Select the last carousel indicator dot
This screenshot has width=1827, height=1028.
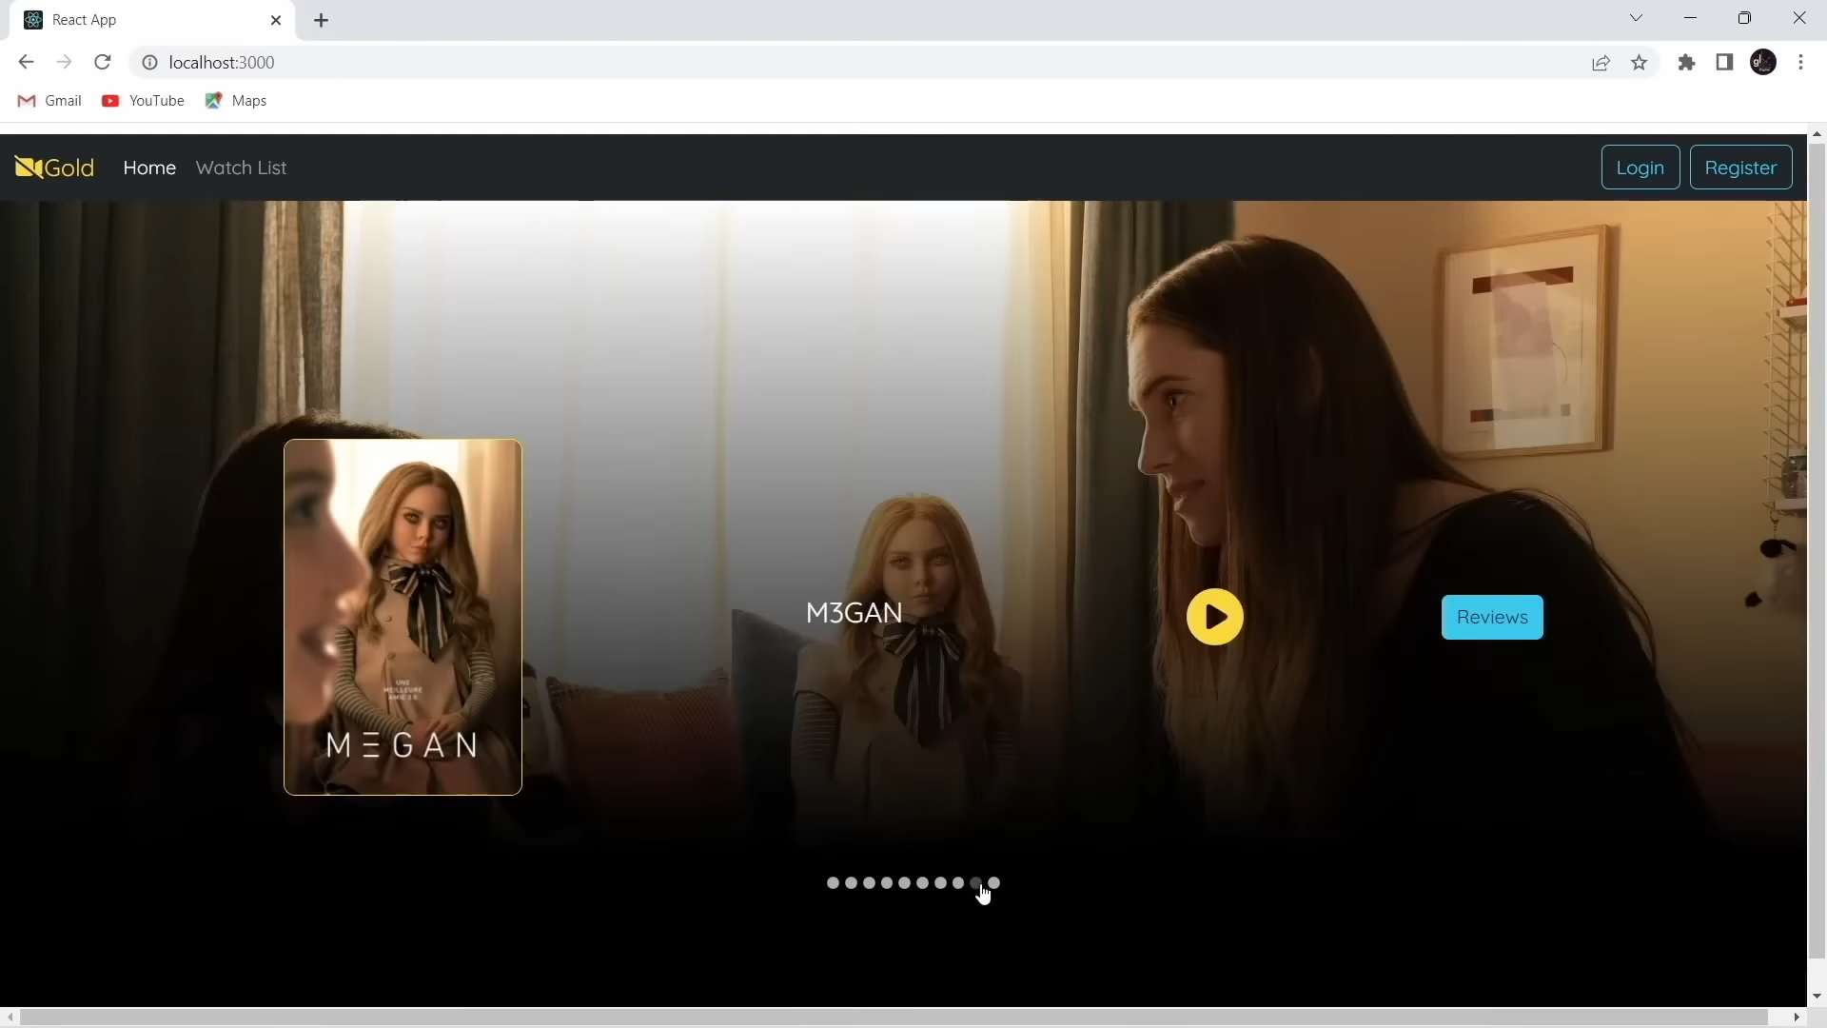click(x=994, y=883)
